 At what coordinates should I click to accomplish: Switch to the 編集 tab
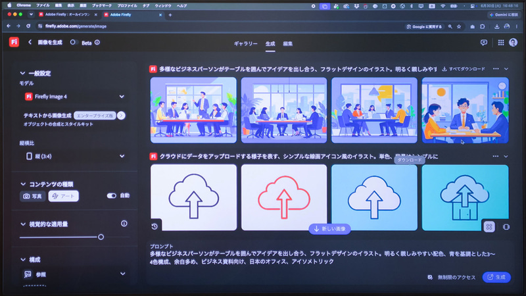(287, 43)
